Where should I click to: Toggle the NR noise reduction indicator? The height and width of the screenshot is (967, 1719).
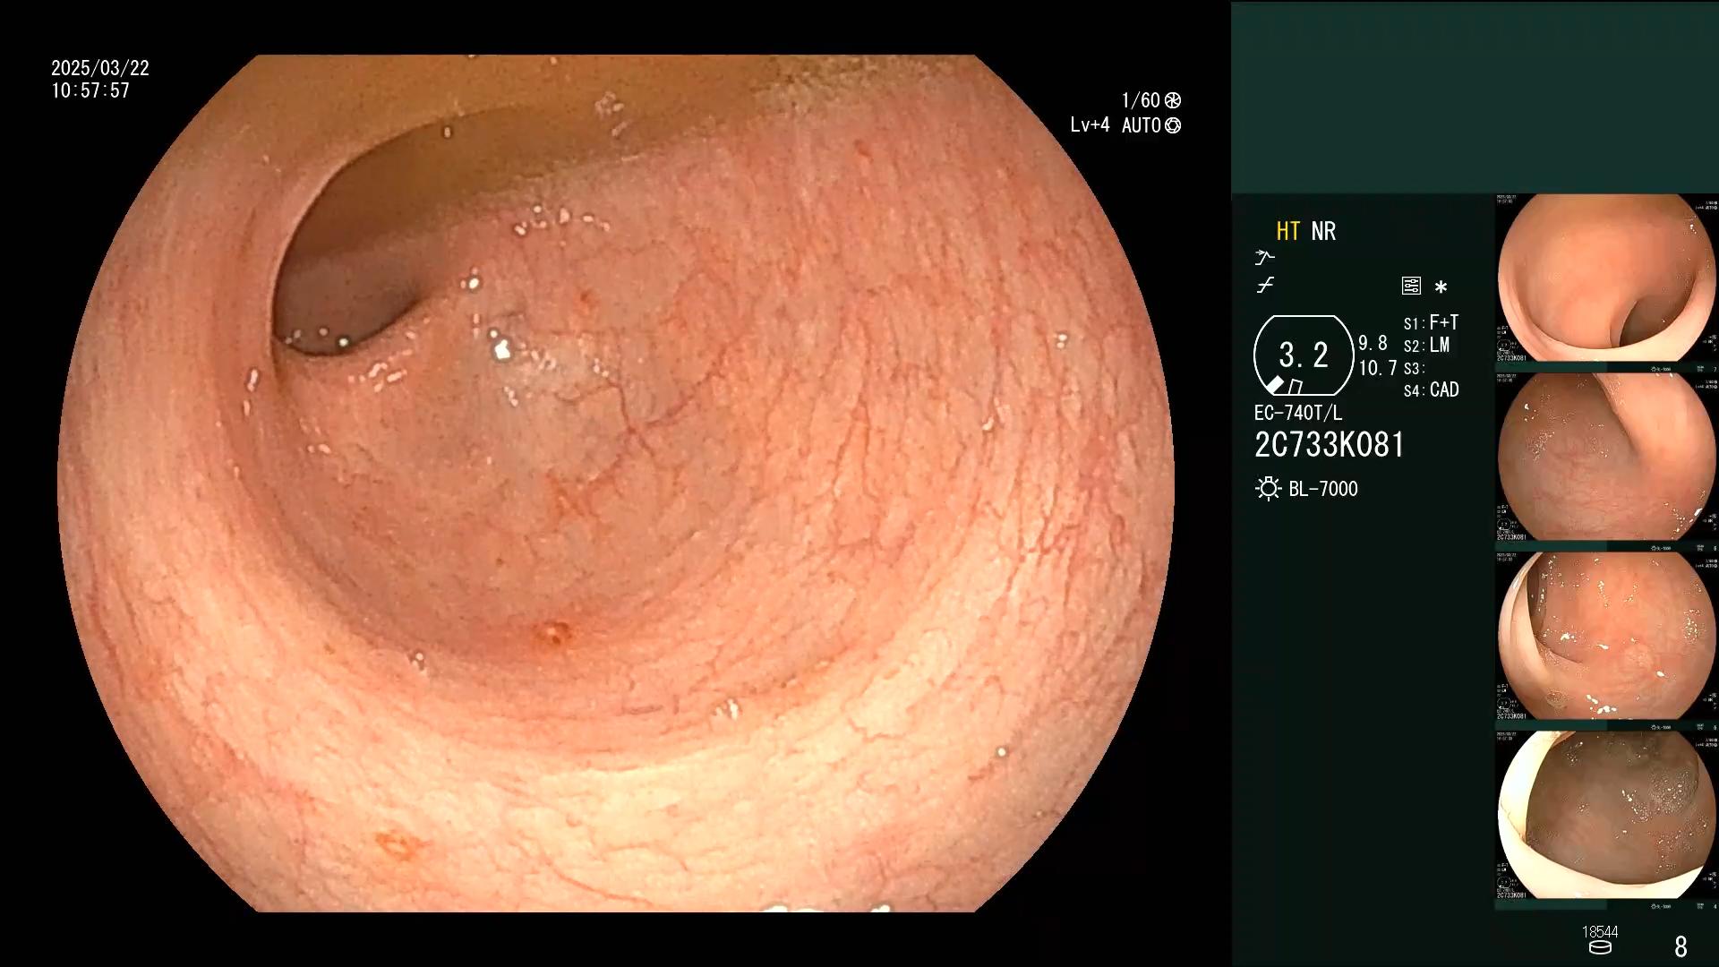click(x=1323, y=231)
